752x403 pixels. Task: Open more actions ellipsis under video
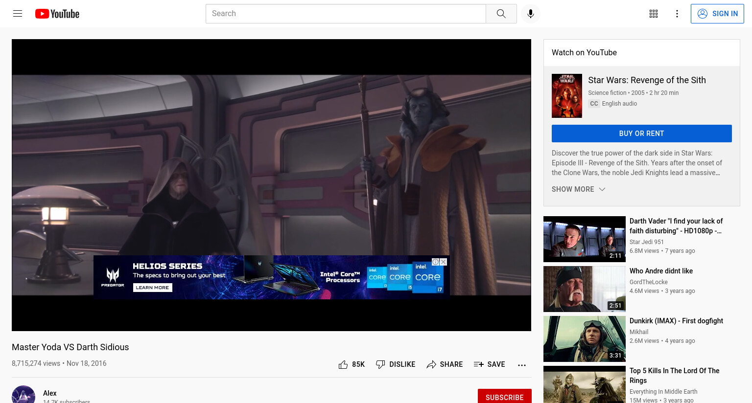click(522, 365)
